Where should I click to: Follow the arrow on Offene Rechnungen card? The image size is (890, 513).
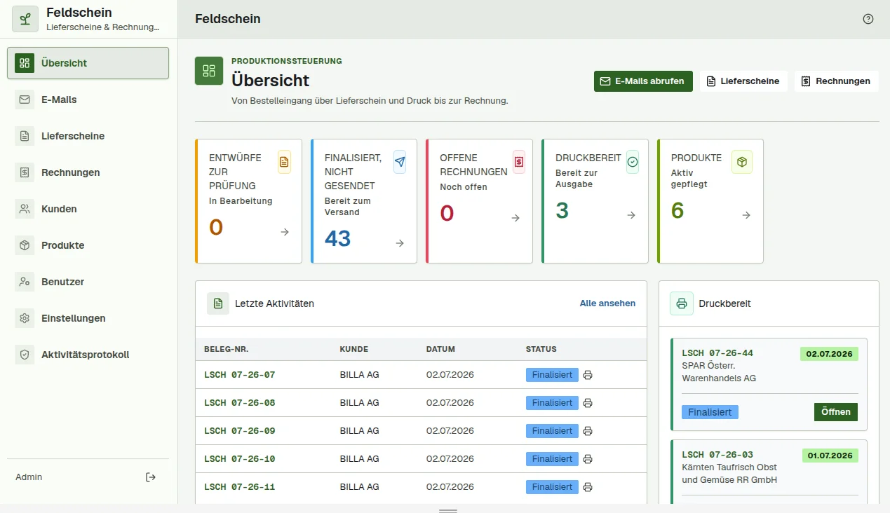[x=515, y=218]
